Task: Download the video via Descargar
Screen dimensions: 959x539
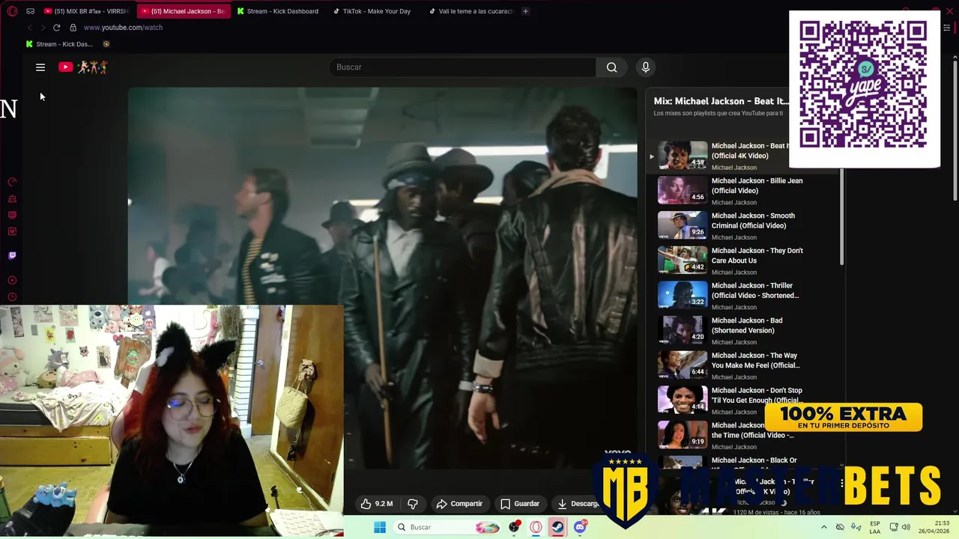Action: 577,504
